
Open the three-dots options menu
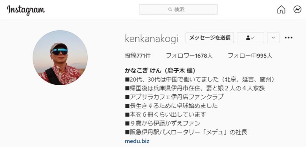point(288,38)
